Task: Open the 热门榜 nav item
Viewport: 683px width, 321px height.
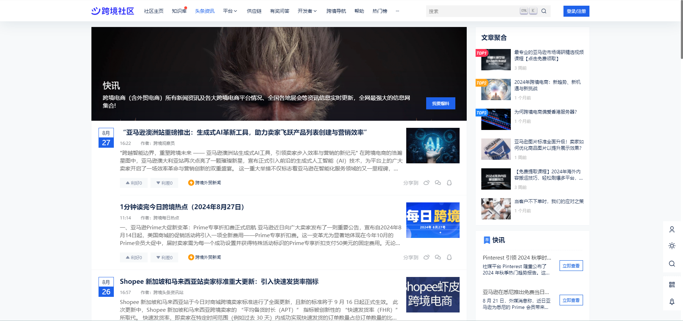Action: [x=380, y=11]
